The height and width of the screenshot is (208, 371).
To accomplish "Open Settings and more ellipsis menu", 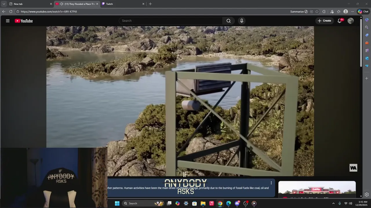I will [352, 12].
